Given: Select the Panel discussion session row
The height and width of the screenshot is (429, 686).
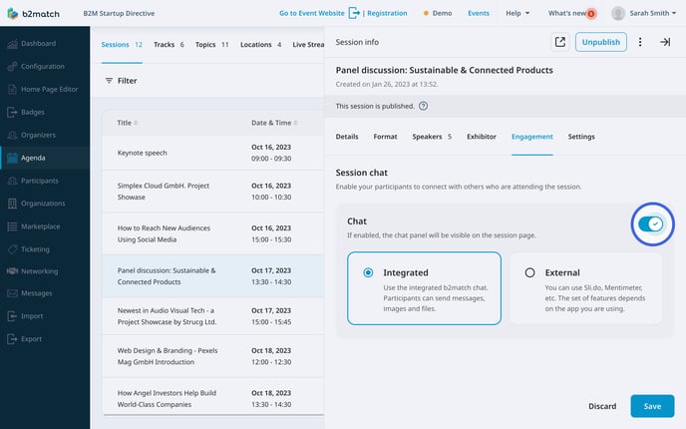Looking at the screenshot, I should 213,276.
